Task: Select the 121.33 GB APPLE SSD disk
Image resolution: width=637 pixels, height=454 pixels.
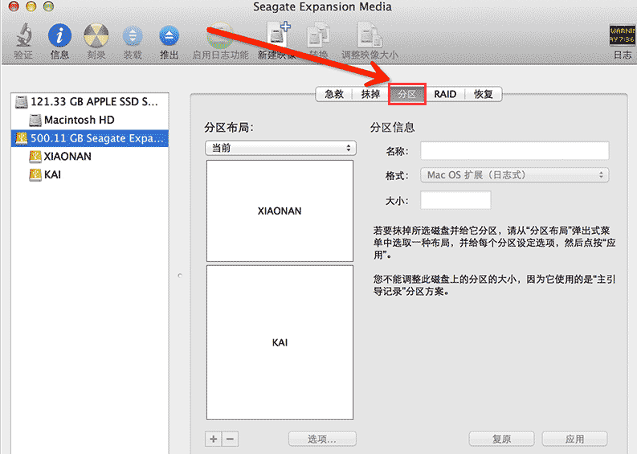Action: (x=90, y=101)
